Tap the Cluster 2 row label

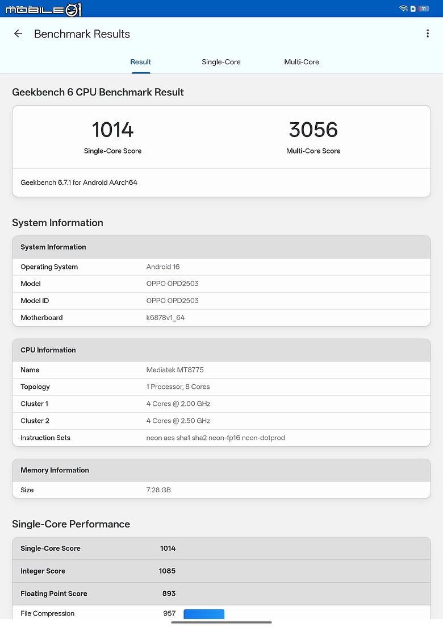pos(35,421)
